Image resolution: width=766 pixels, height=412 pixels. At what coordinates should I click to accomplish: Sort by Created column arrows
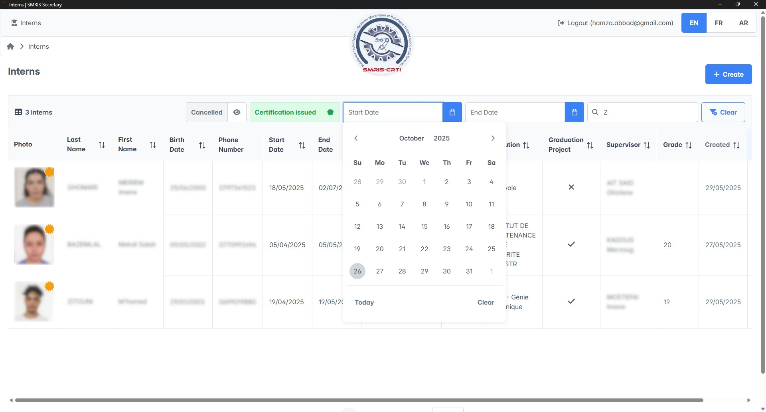[736, 145]
